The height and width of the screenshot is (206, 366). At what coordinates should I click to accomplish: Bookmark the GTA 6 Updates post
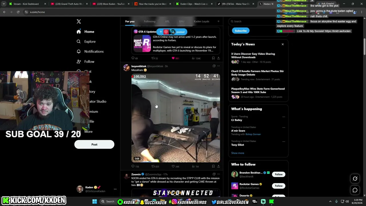[x=213, y=58]
